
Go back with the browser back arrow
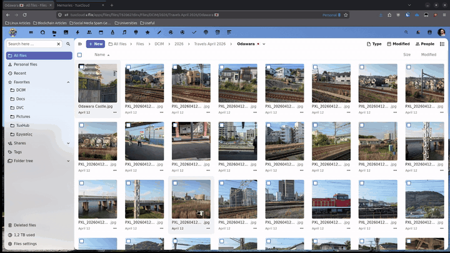(8, 15)
